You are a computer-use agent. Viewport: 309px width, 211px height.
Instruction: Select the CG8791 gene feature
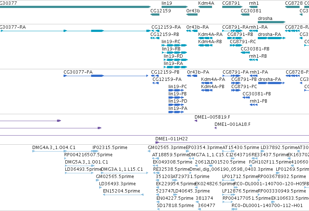[232, 7]
